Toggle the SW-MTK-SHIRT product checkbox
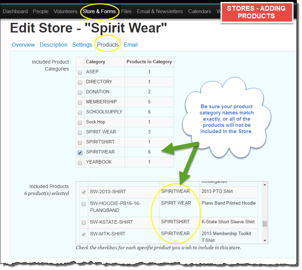The height and width of the screenshot is (270, 302). coord(84,234)
